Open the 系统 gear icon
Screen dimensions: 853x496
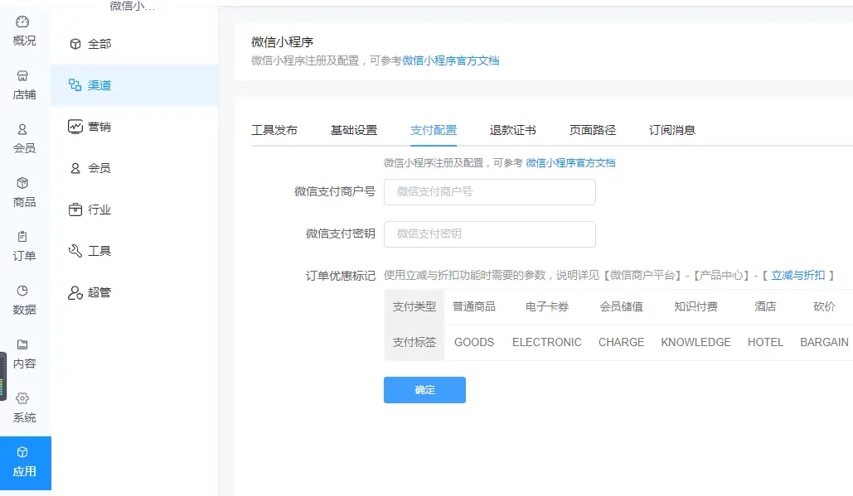point(22,398)
